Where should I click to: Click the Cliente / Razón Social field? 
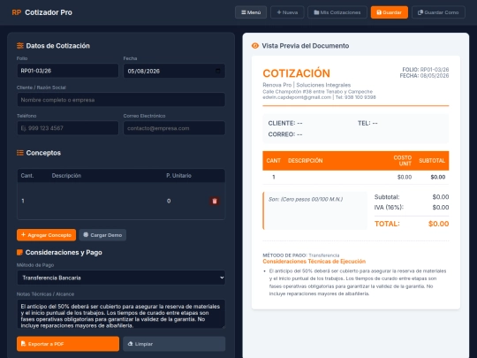(121, 100)
